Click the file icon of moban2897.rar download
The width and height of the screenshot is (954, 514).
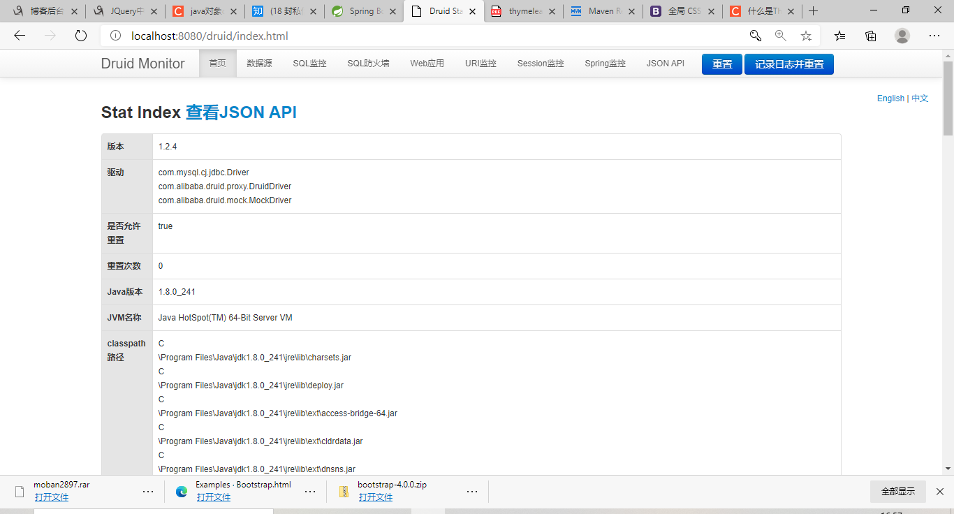(20, 492)
